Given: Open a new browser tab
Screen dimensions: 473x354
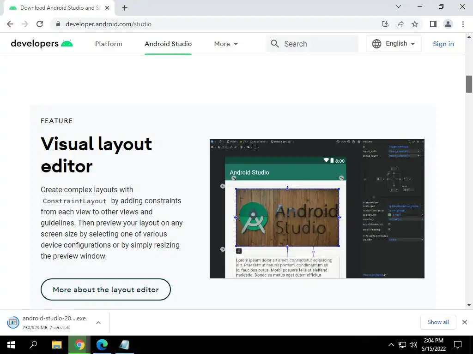Looking at the screenshot, I should point(125,8).
